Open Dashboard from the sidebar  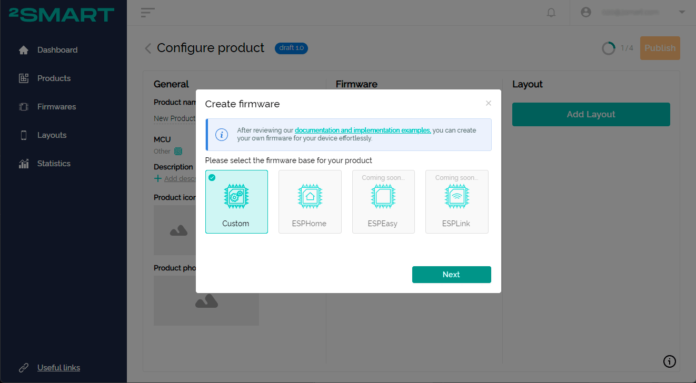pos(57,50)
